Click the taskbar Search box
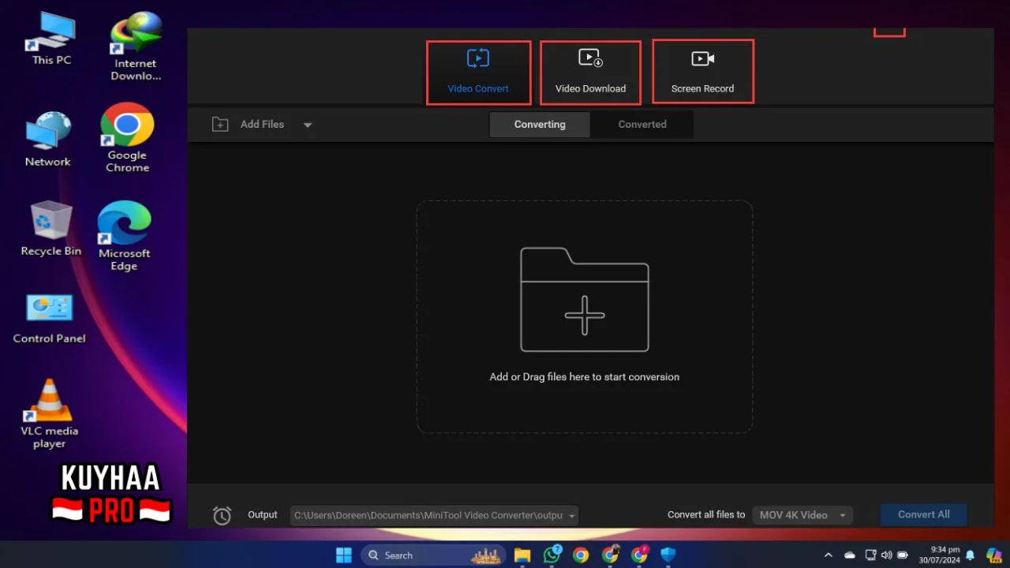The image size is (1010, 568). pos(433,555)
